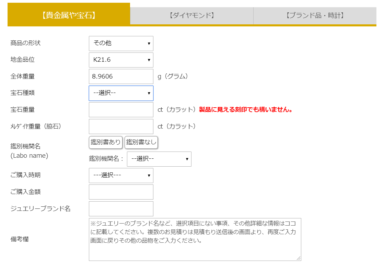Open the 【ダイヤモンド】 tab

pos(192,16)
